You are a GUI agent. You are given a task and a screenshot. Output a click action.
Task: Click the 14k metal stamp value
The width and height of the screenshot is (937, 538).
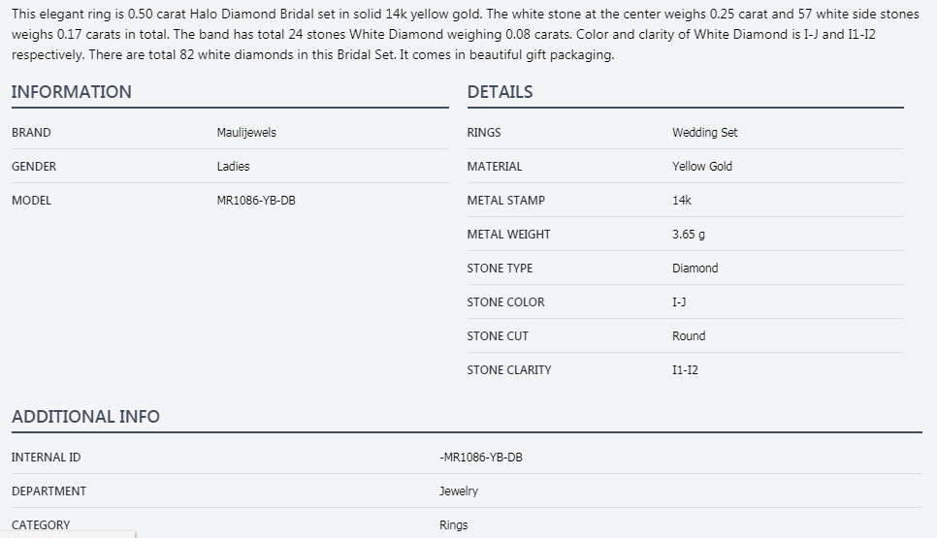click(x=682, y=201)
